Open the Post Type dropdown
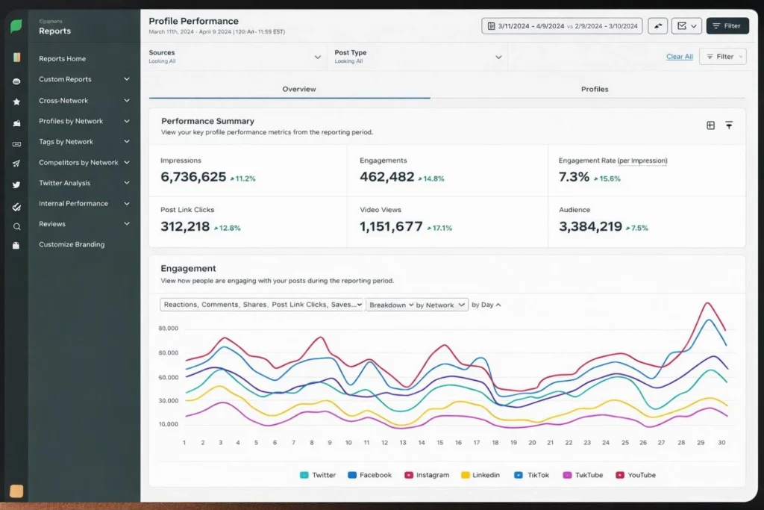The width and height of the screenshot is (764, 510). 418,57
